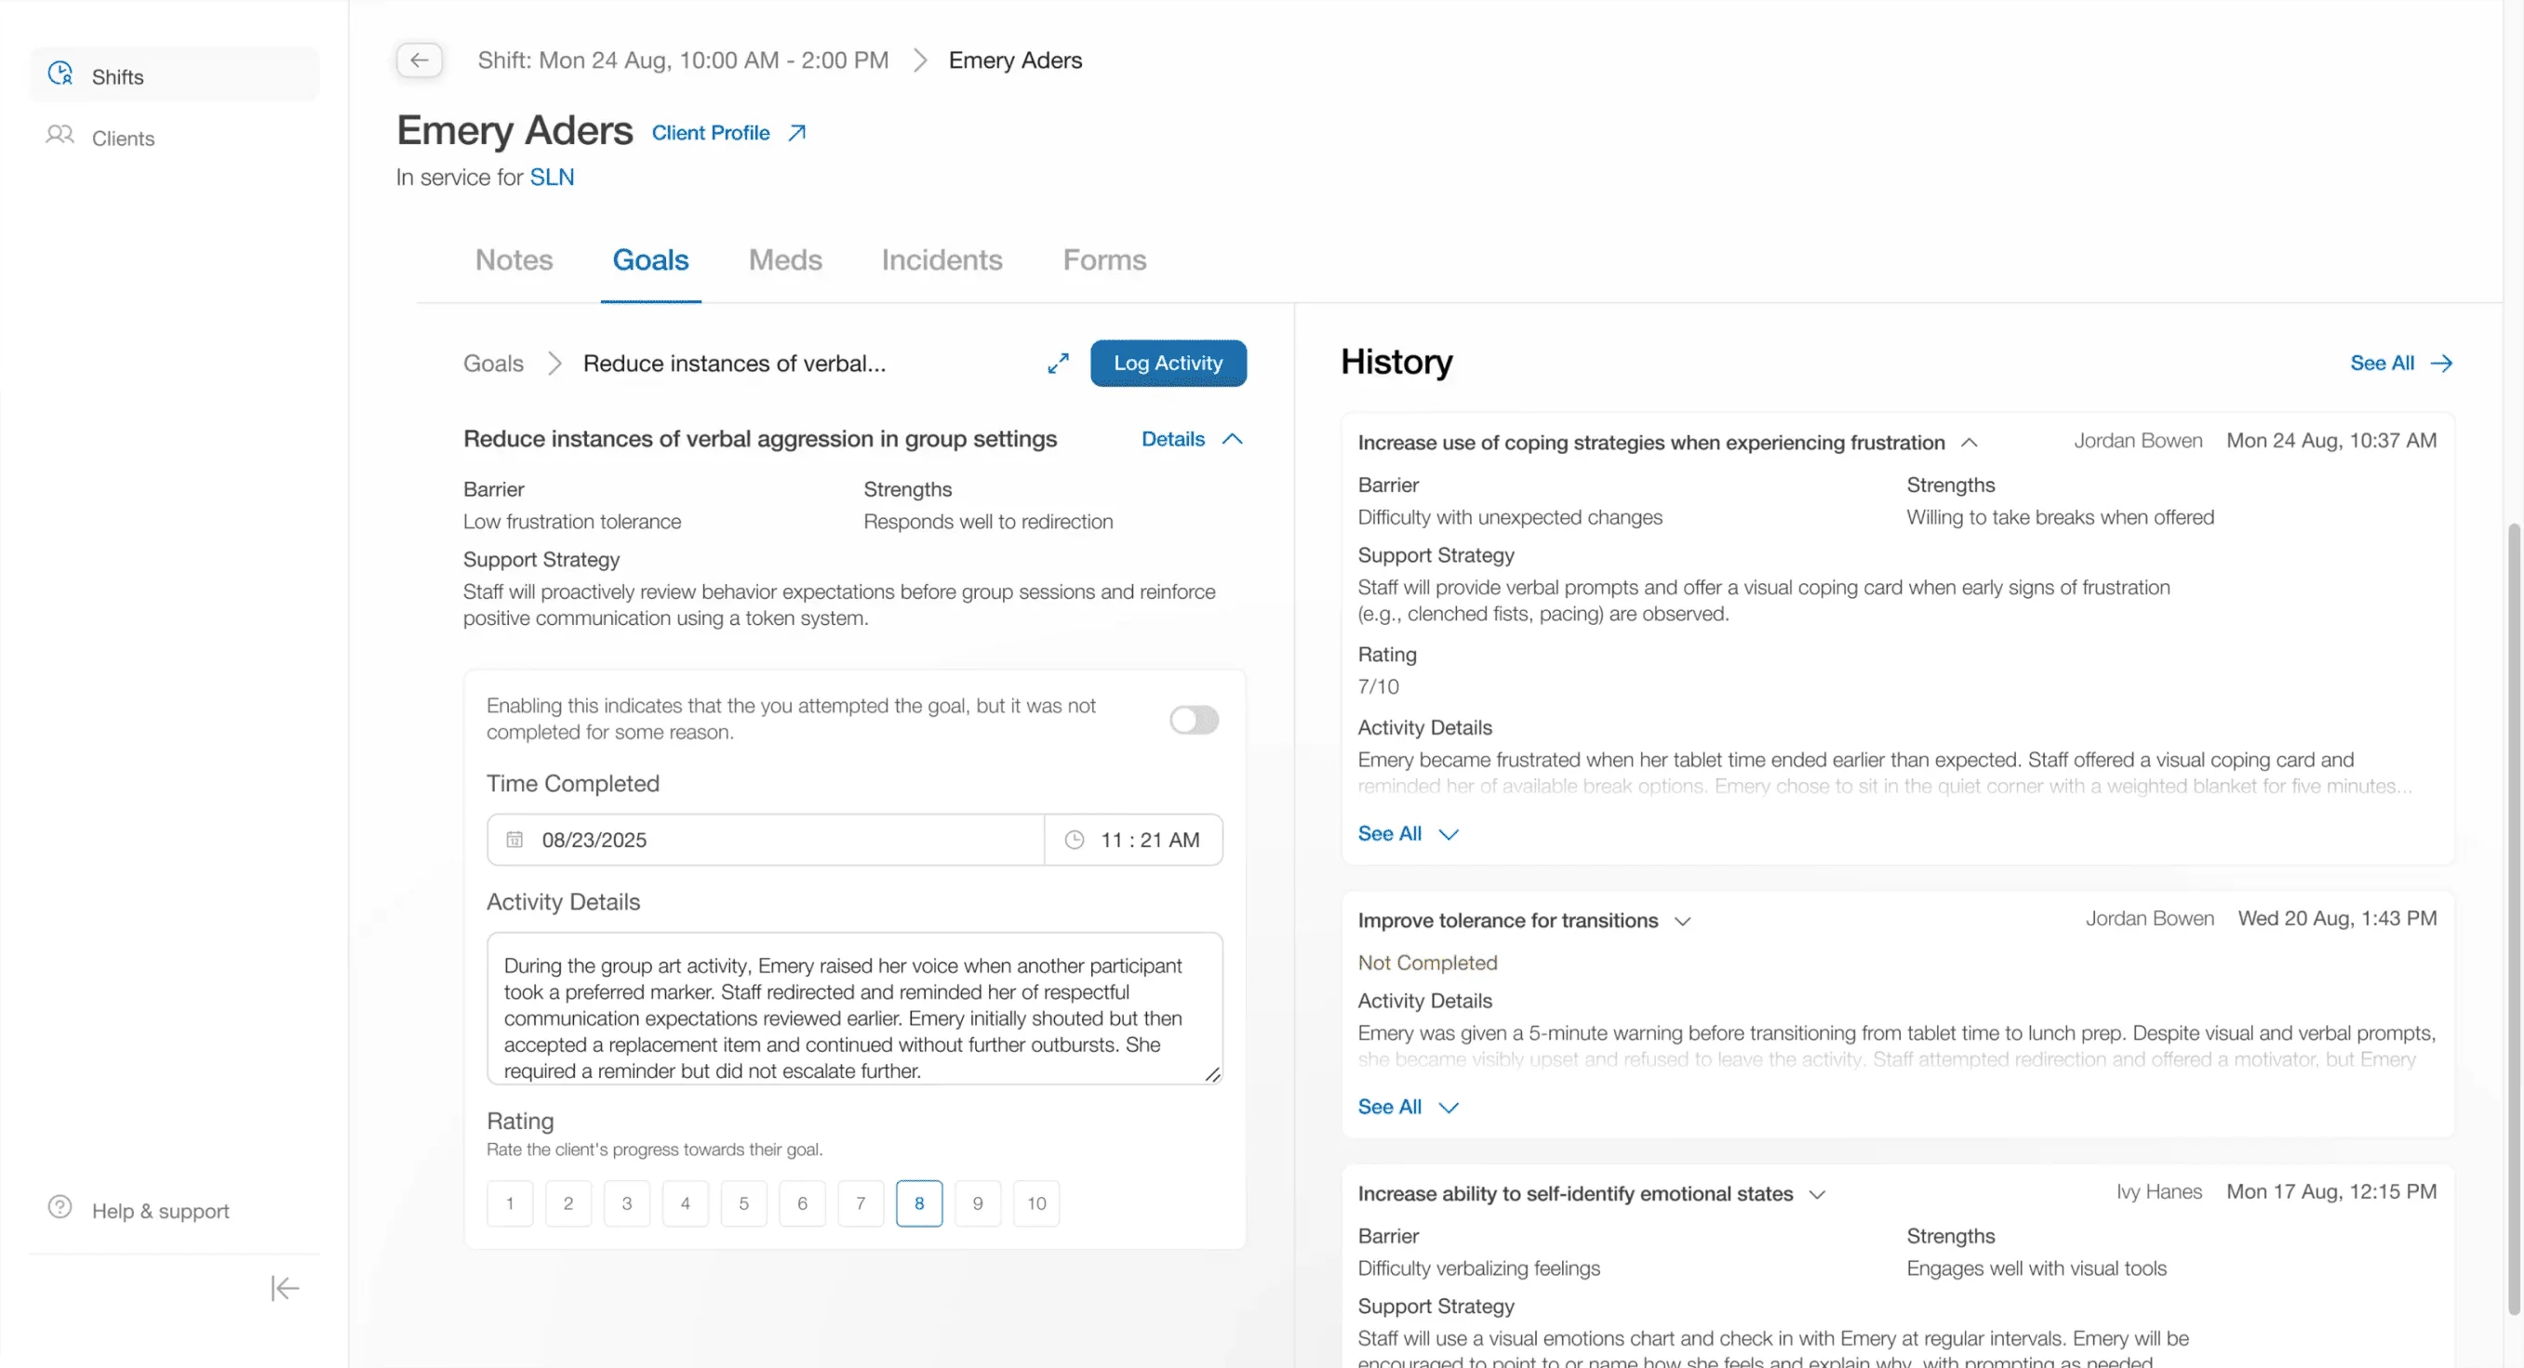Select rating 6
Image resolution: width=2524 pixels, height=1368 pixels.
(803, 1205)
